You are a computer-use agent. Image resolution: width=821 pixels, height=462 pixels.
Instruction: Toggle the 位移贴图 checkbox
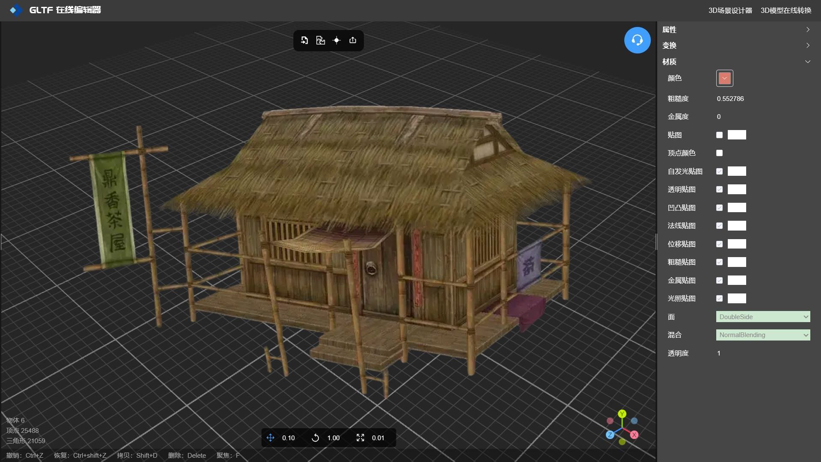719,244
